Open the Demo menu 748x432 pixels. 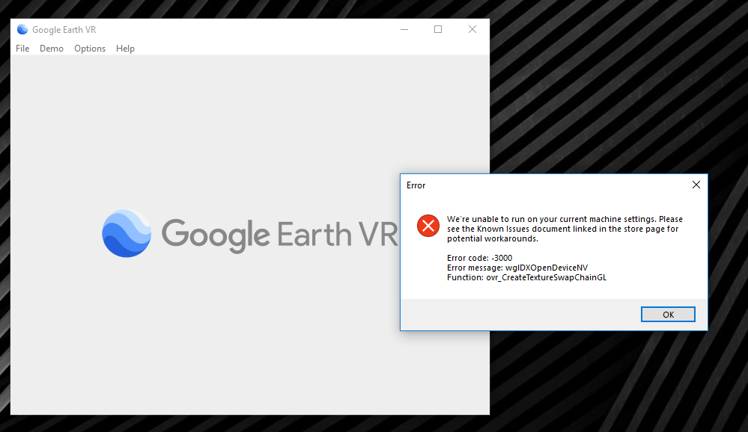tap(51, 48)
